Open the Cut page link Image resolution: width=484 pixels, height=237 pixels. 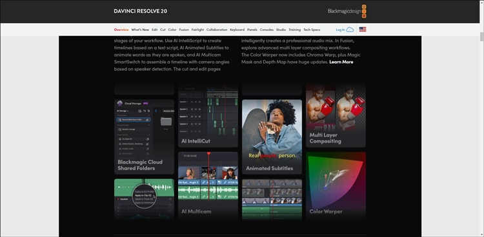(163, 30)
